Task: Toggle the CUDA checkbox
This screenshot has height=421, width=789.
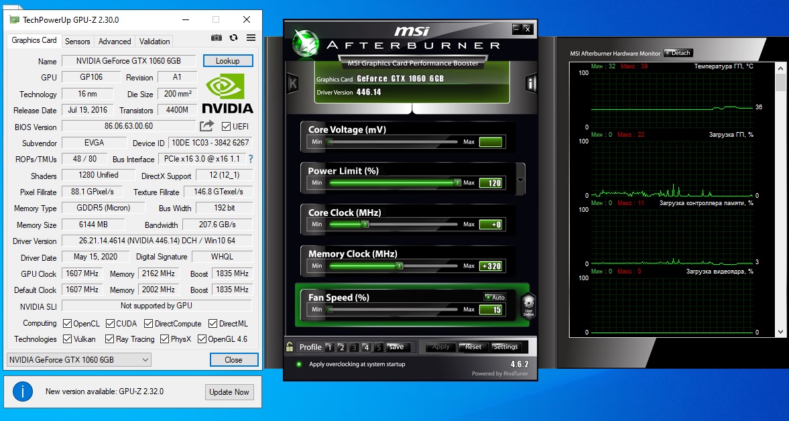Action: 110,323
